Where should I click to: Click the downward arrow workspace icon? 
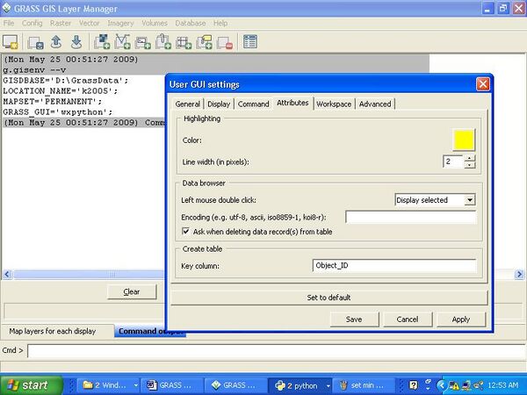coord(76,42)
